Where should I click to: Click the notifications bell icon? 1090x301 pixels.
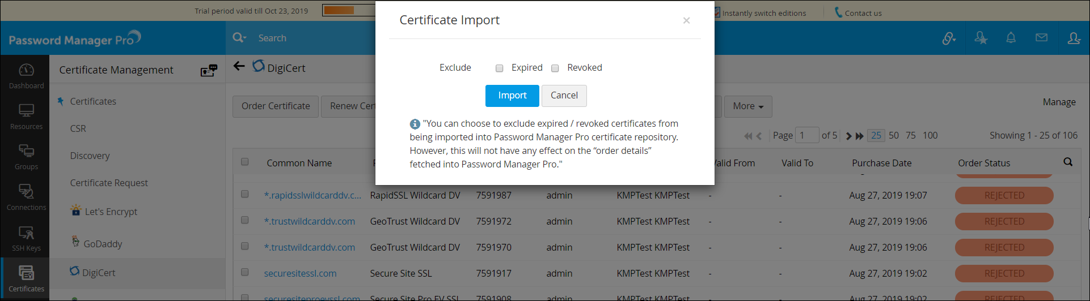[1011, 38]
